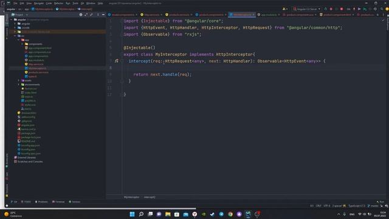Click the red Stop button in toolbar
The image size is (389, 219).
[x=342, y=9]
